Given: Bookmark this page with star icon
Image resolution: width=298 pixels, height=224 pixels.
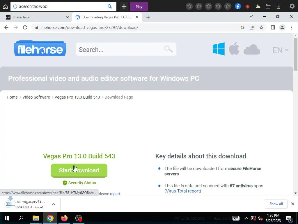Looking at the screenshot, I should pyautogui.click(x=261, y=27).
